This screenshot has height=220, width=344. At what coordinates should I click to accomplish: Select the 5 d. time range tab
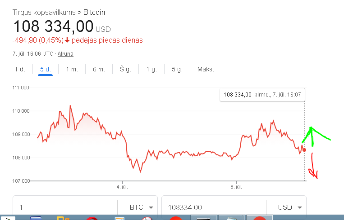click(x=46, y=69)
